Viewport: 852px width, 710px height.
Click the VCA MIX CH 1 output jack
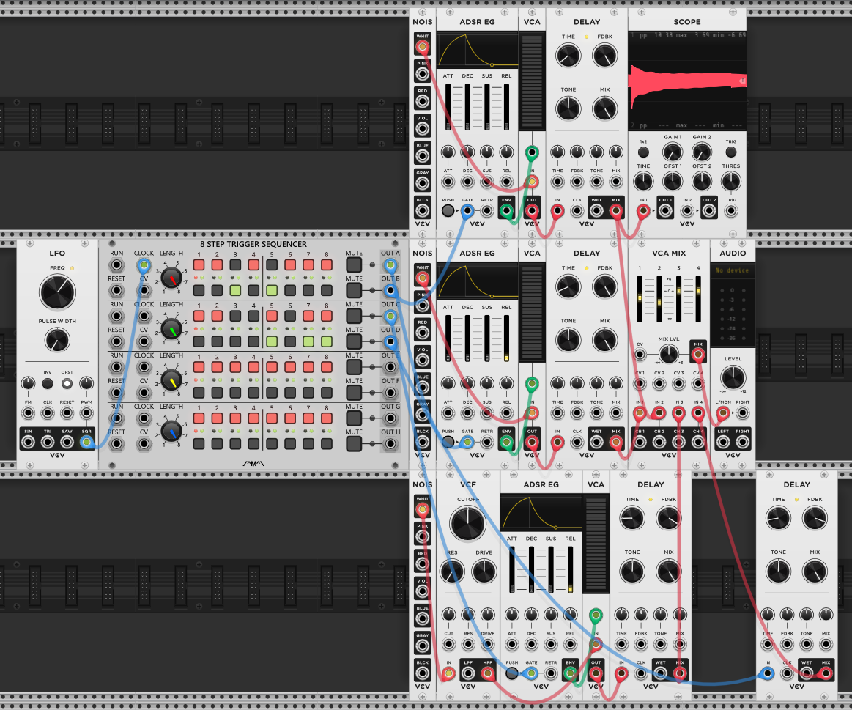[640, 442]
